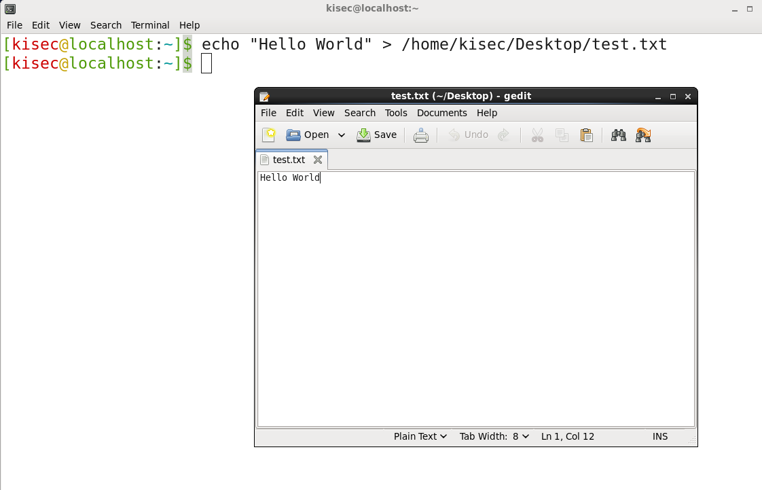762x490 pixels.
Task: Open the Terminal menu in terminal window
Action: click(150, 25)
